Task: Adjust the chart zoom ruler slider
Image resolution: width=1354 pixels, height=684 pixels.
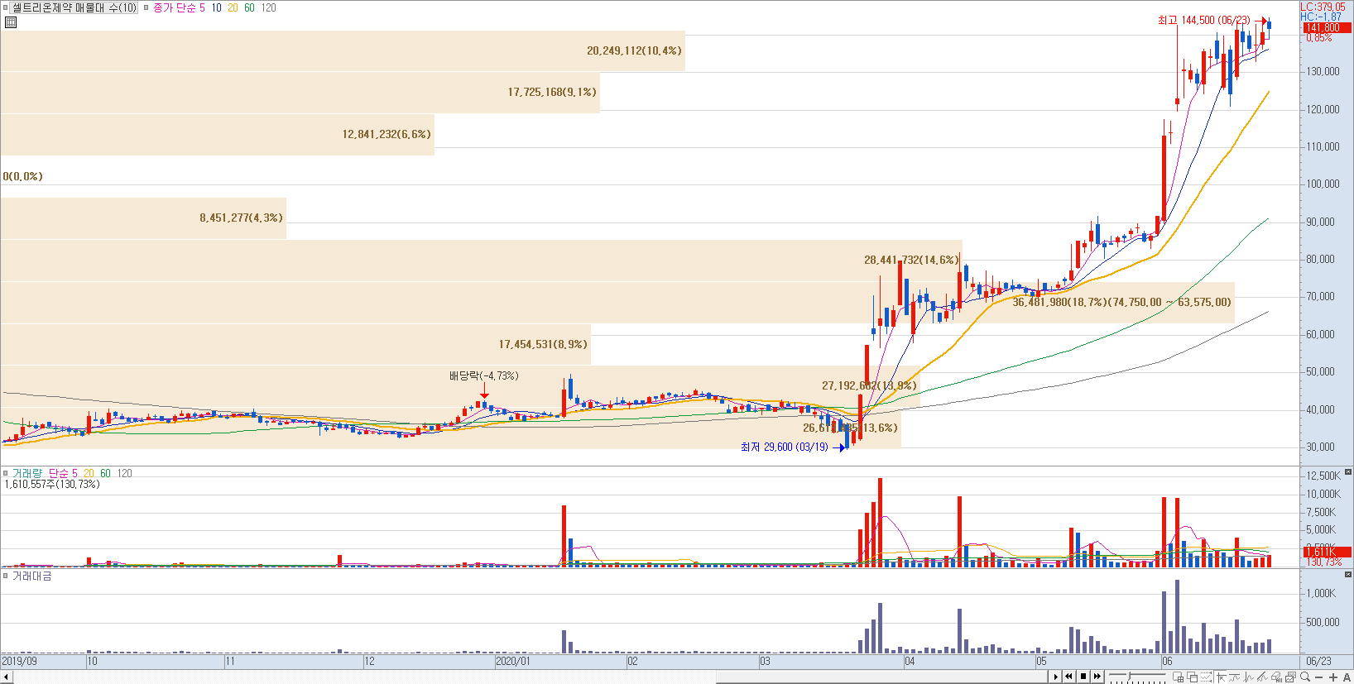Action: (x=1136, y=677)
